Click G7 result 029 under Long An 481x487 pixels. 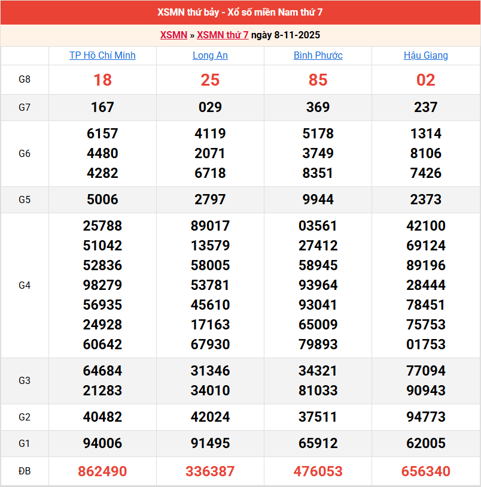tap(210, 107)
